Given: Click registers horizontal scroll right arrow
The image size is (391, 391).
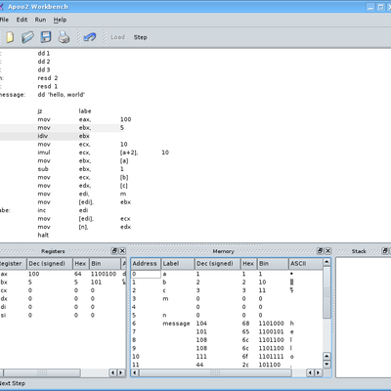Looking at the screenshot, I should tap(121, 372).
